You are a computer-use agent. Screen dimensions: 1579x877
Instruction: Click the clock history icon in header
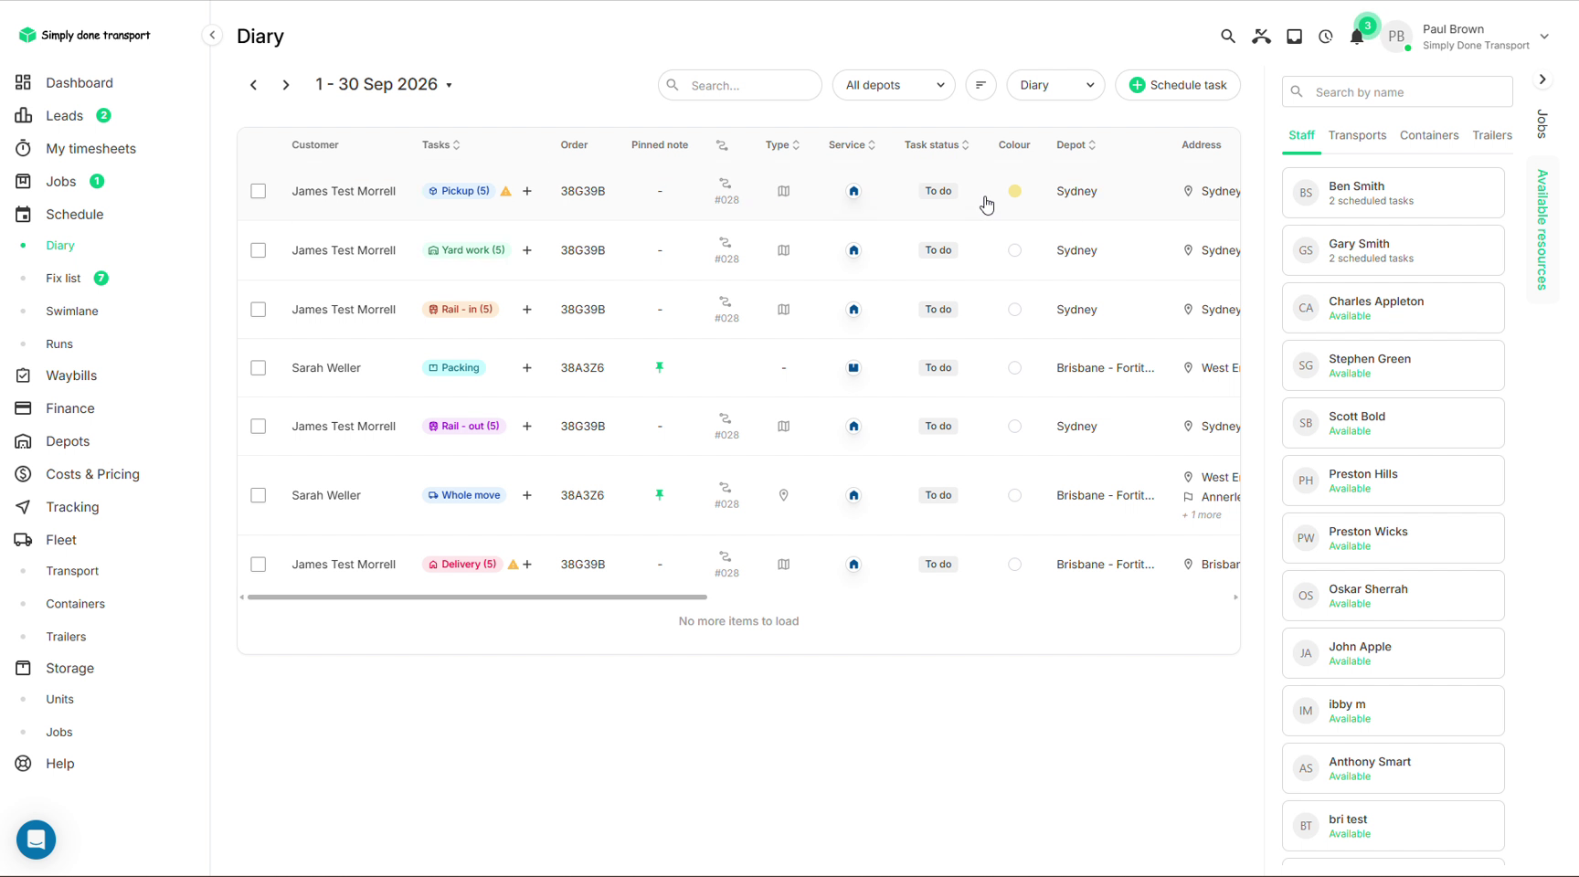(1326, 37)
